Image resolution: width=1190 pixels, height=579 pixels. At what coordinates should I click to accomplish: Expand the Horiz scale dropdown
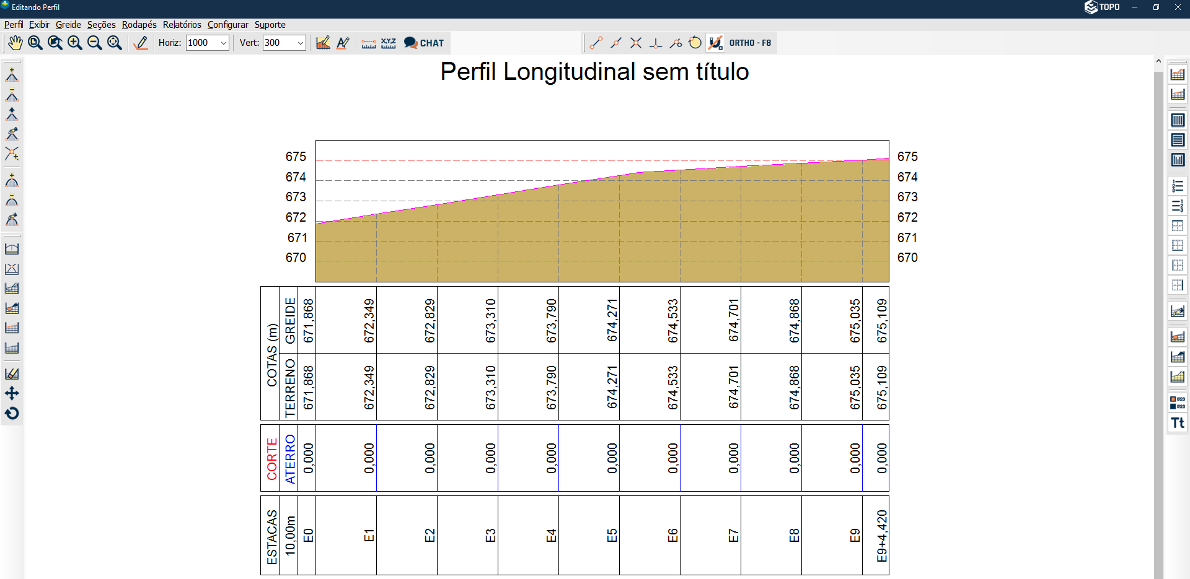click(x=223, y=43)
